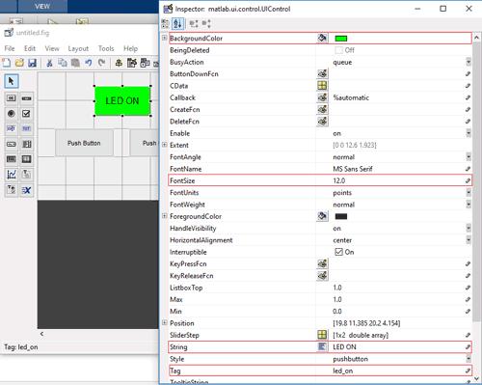The height and width of the screenshot is (385, 482).
Task: Select the green LED ON button on canvas
Action: [x=122, y=101]
